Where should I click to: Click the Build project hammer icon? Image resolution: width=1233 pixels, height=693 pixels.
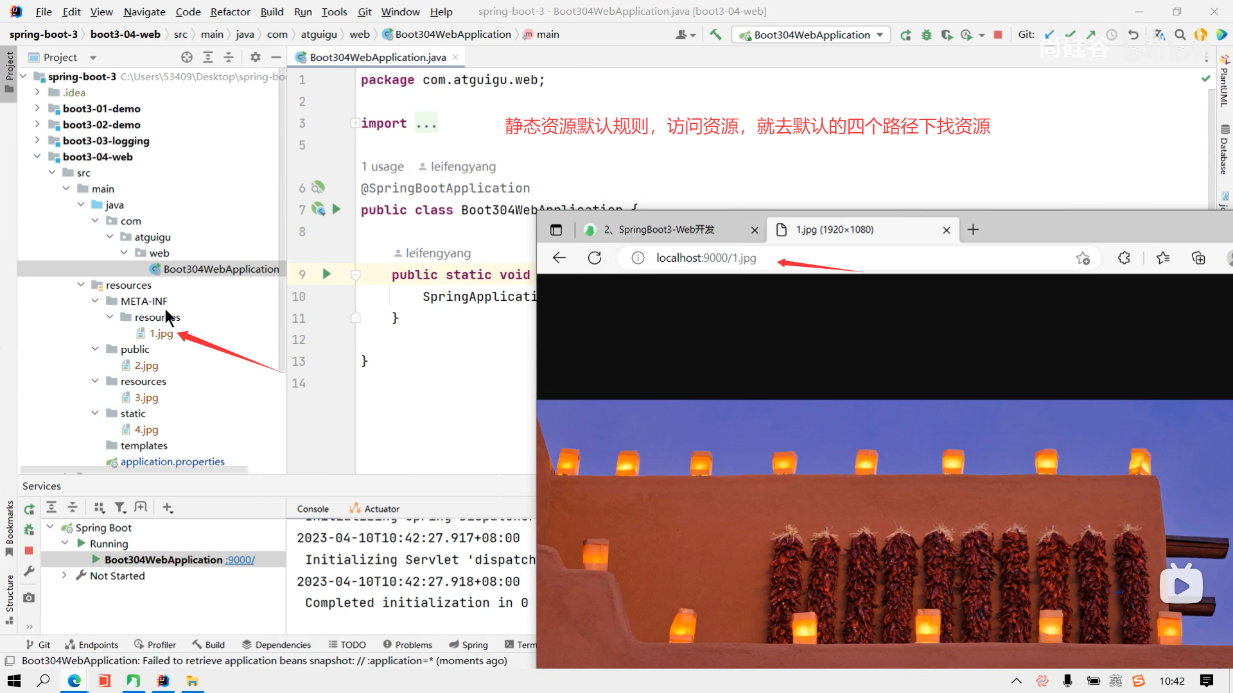pyautogui.click(x=715, y=35)
